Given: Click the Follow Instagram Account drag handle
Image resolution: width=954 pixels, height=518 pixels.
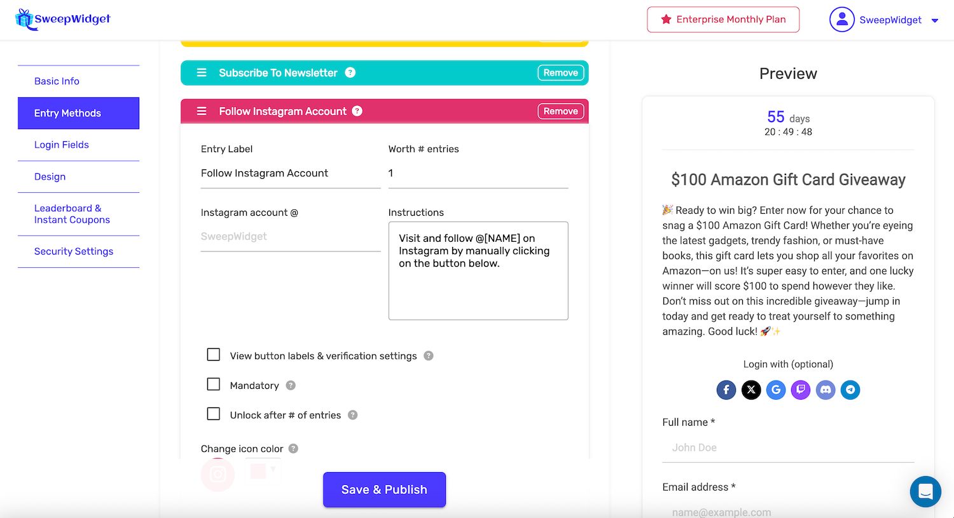Looking at the screenshot, I should coord(202,110).
